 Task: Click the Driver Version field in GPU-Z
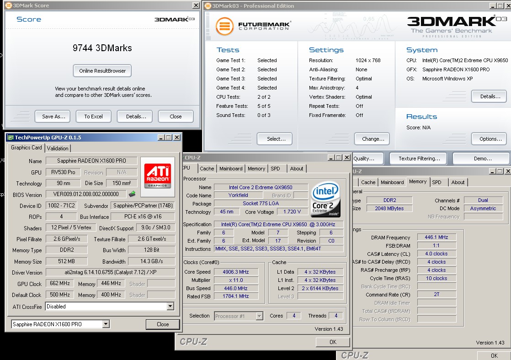[111, 272]
